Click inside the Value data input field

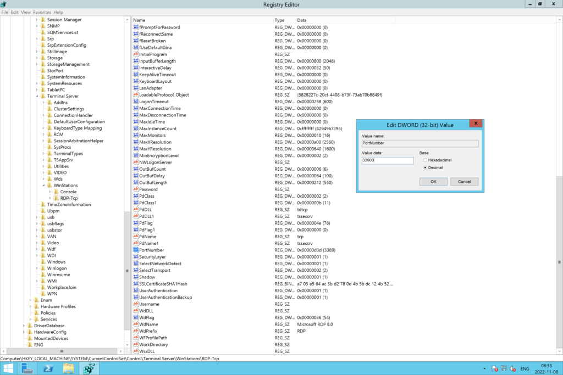(x=388, y=160)
